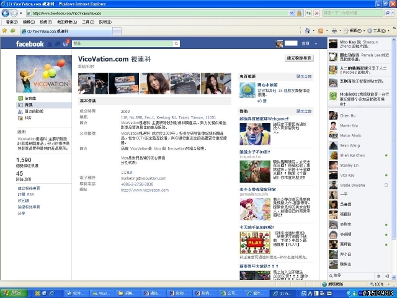The height and width of the screenshot is (298, 397).
Task: Click the chat 搜尋 search field at bottom
Action: 352,276
